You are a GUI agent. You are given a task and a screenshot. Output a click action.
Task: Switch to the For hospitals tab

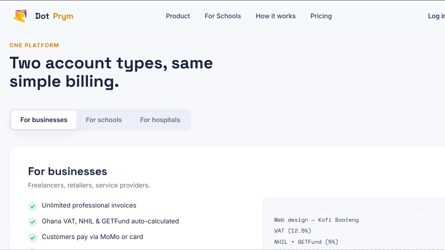tap(160, 120)
